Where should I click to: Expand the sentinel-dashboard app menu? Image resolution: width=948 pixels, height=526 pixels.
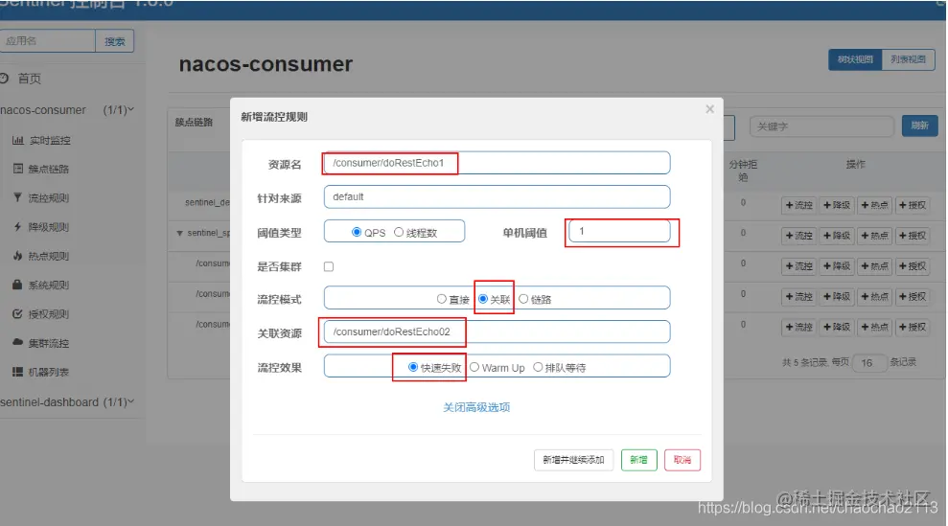coord(67,402)
